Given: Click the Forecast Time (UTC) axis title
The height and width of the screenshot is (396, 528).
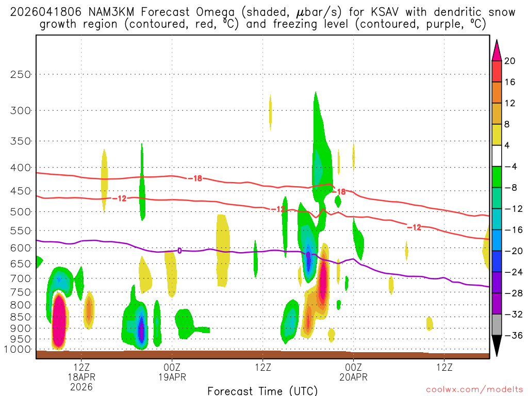Looking at the screenshot, I should tap(262, 391).
